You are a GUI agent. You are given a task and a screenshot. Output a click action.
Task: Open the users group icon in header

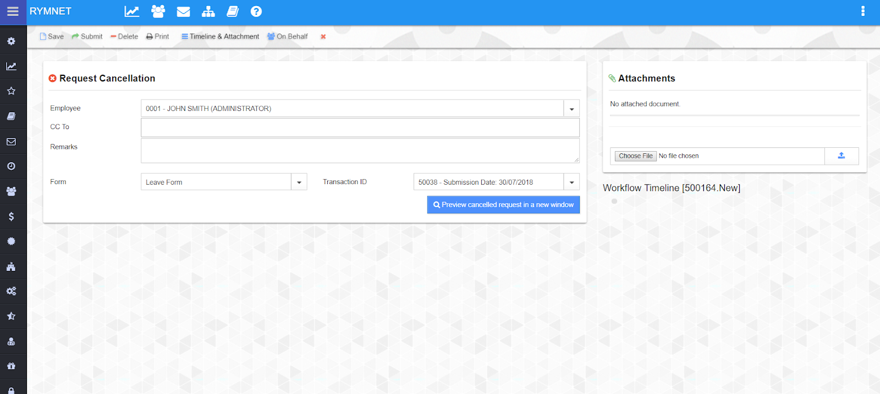(x=158, y=12)
